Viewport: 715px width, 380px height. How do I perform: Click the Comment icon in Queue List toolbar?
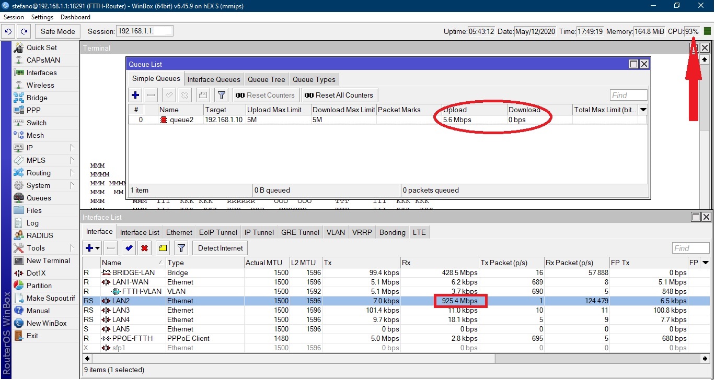(203, 95)
